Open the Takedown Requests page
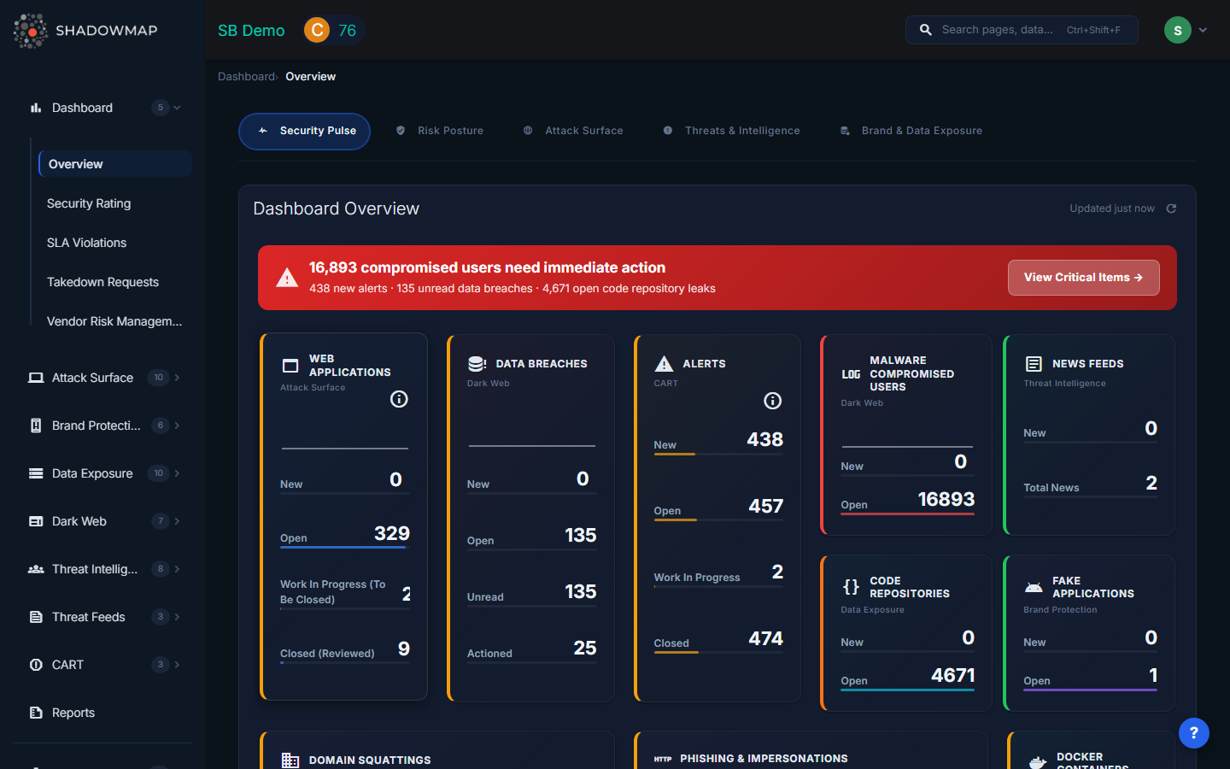1230x769 pixels. (x=102, y=281)
